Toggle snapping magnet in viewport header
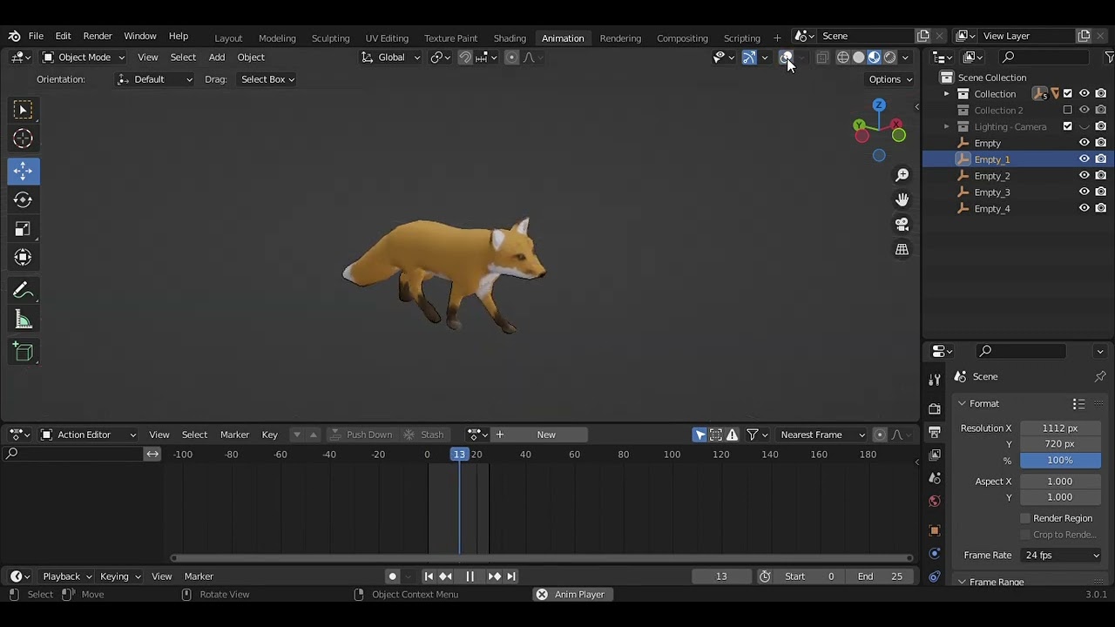Image resolution: width=1115 pixels, height=627 pixels. (x=465, y=57)
